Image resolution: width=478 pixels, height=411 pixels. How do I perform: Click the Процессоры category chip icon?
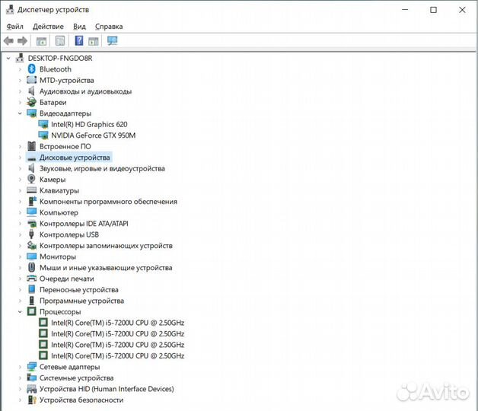31,311
